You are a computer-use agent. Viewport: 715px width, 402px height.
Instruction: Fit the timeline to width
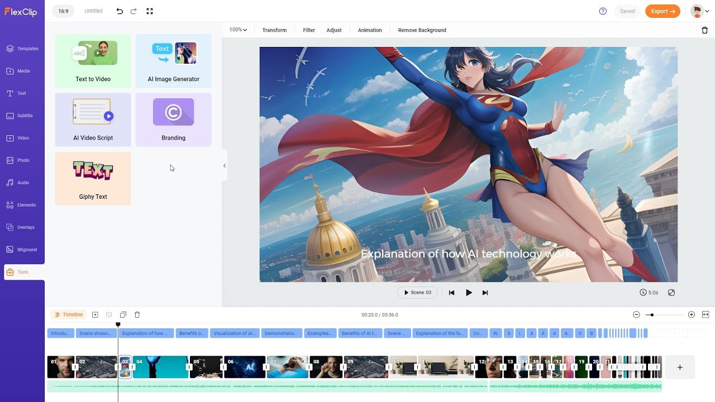coord(706,315)
